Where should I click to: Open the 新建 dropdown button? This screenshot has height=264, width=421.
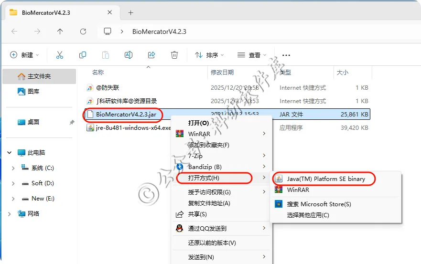(x=24, y=55)
